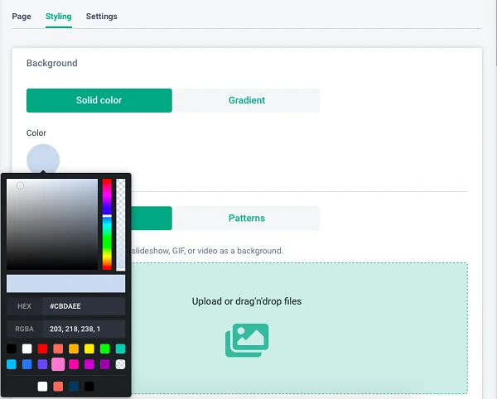
Task: Click the light blue Color circle preview
Action: pos(43,160)
